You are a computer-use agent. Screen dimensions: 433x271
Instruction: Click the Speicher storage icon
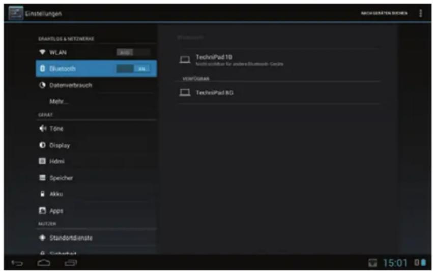42,177
